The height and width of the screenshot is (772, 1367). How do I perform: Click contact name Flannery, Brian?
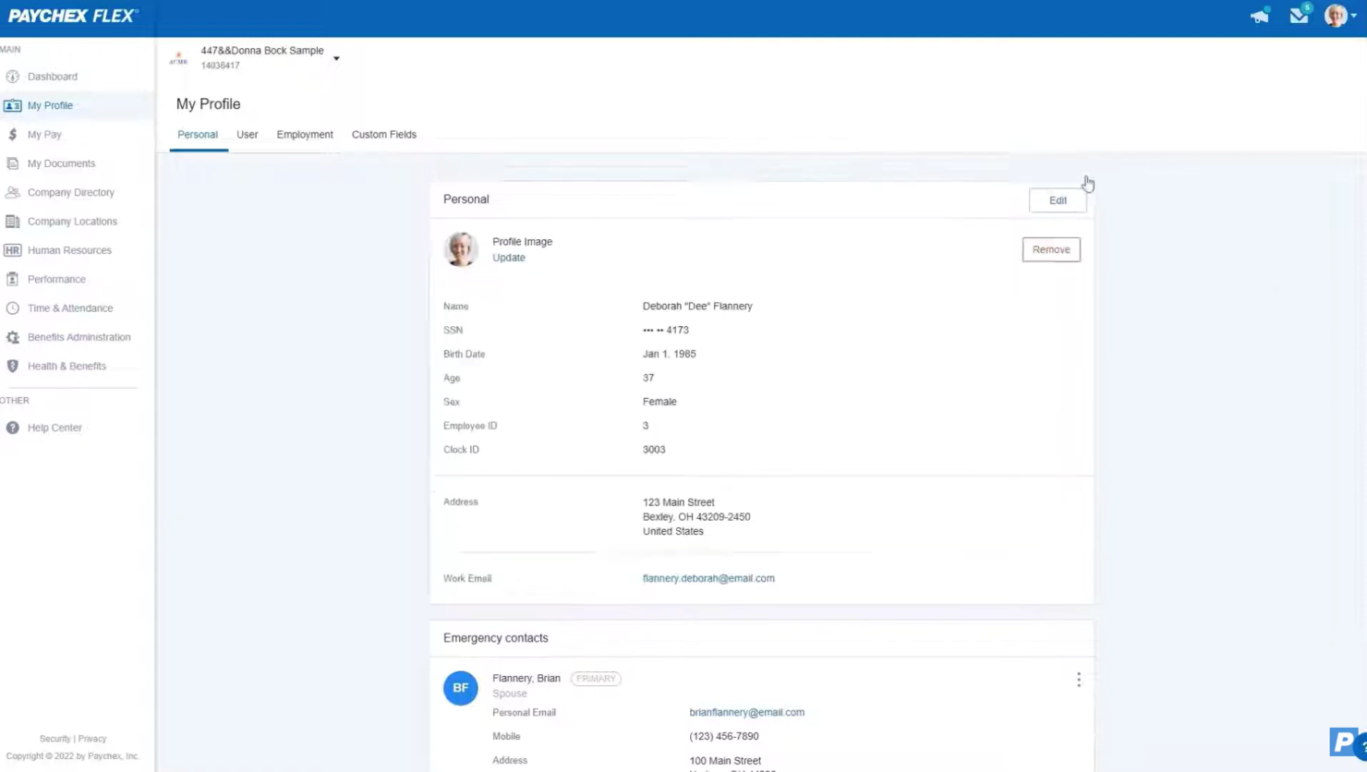(526, 678)
